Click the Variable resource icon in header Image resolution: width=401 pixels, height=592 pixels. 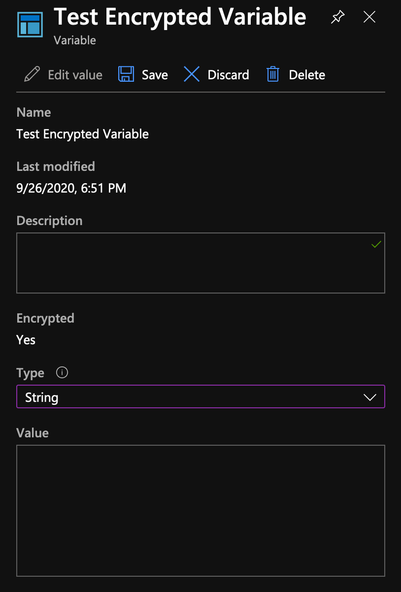pyautogui.click(x=30, y=24)
